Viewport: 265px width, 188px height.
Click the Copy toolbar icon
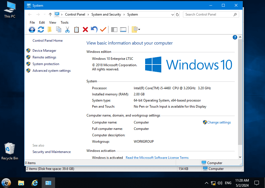(x=59, y=29)
